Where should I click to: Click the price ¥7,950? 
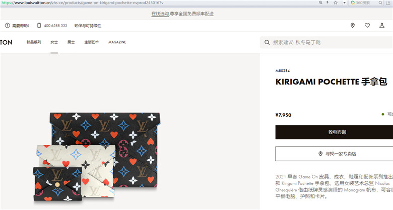(x=284, y=115)
